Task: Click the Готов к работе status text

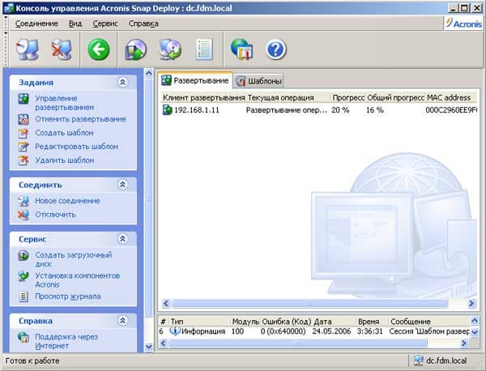Action: pos(32,360)
